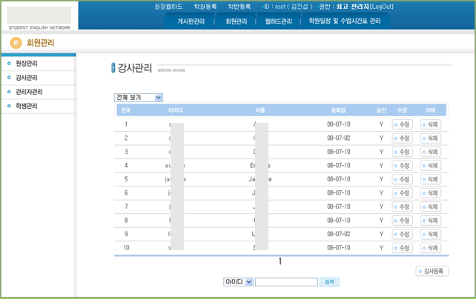476x299 pixels.
Task: Click the 검색 search button
Action: click(329, 282)
